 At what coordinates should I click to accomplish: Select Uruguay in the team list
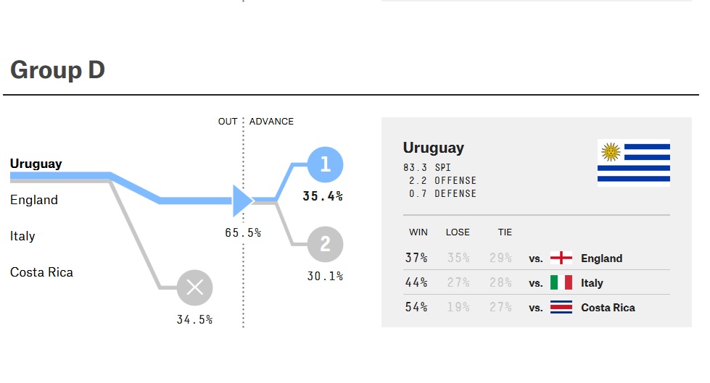[x=36, y=164]
